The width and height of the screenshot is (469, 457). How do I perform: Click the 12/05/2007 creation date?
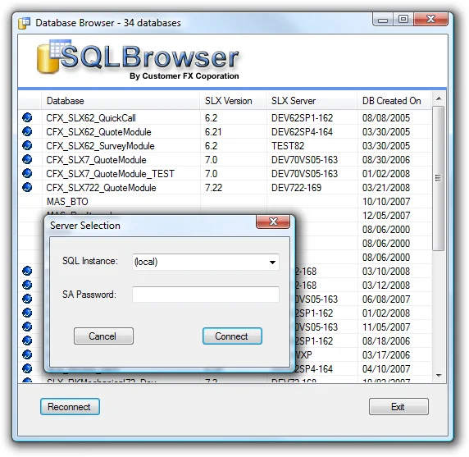pyautogui.click(x=386, y=216)
